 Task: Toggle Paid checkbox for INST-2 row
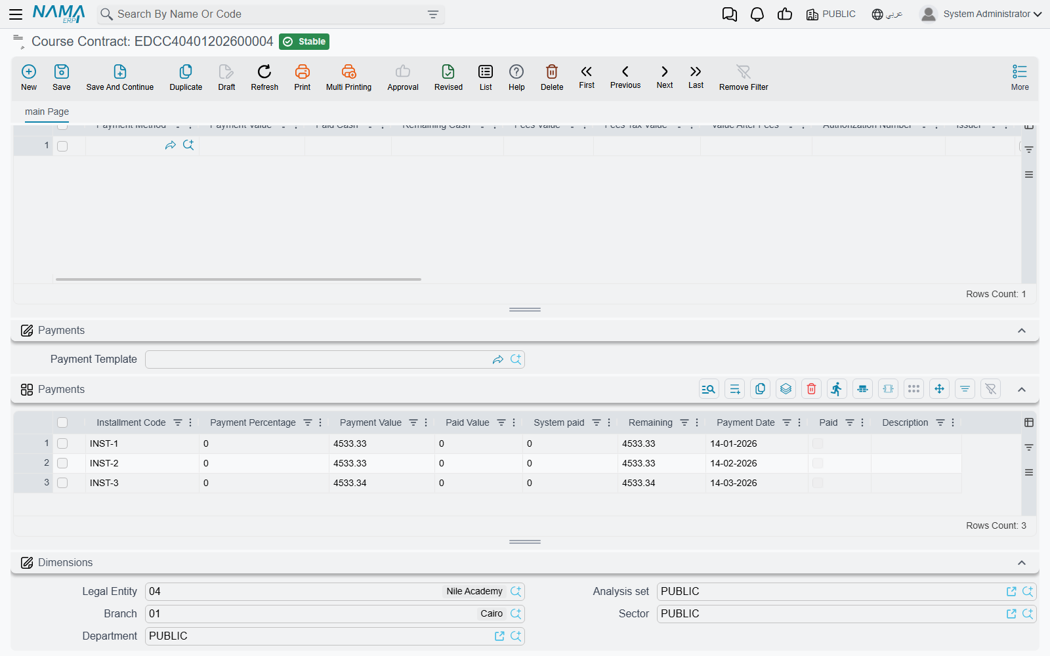tap(818, 463)
